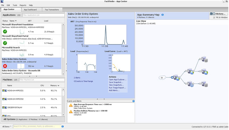Screen dimensions: 229x130
Task: Click View Snapshots action
Action: point(116,85)
